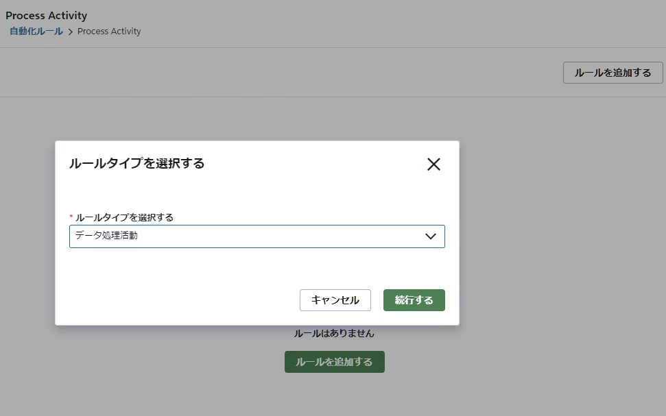Screen dimensions: 666x416
Task: Expand the rule type dropdown chevron
Action: click(x=431, y=236)
